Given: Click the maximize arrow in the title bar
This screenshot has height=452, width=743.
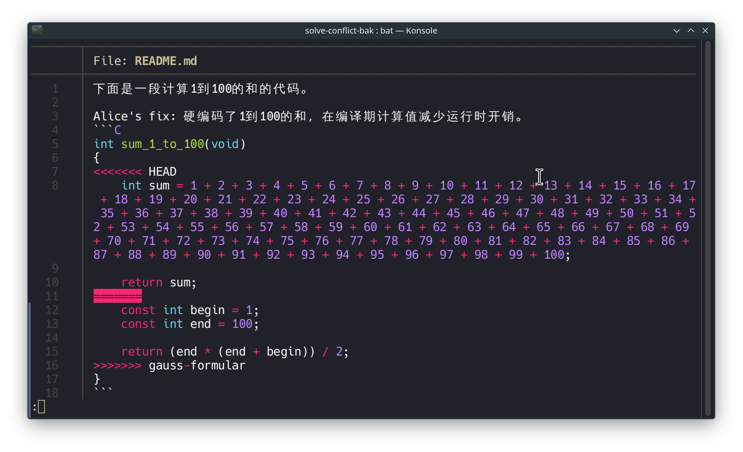Looking at the screenshot, I should tap(691, 31).
